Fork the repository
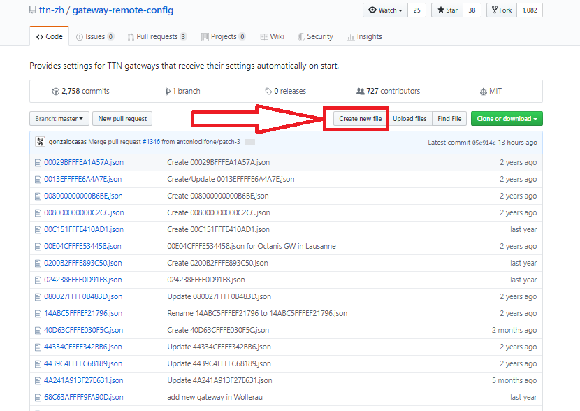 502,10
